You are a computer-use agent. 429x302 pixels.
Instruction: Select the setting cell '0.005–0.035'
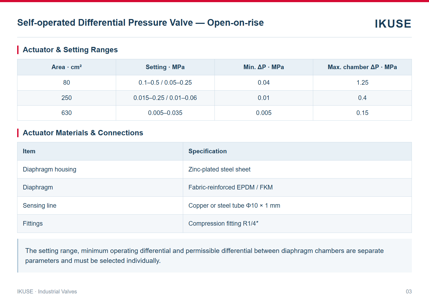(165, 113)
